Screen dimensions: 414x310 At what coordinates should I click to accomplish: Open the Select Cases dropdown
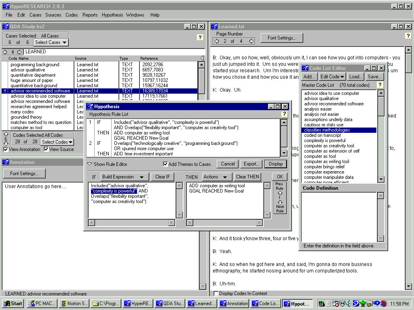point(51,42)
